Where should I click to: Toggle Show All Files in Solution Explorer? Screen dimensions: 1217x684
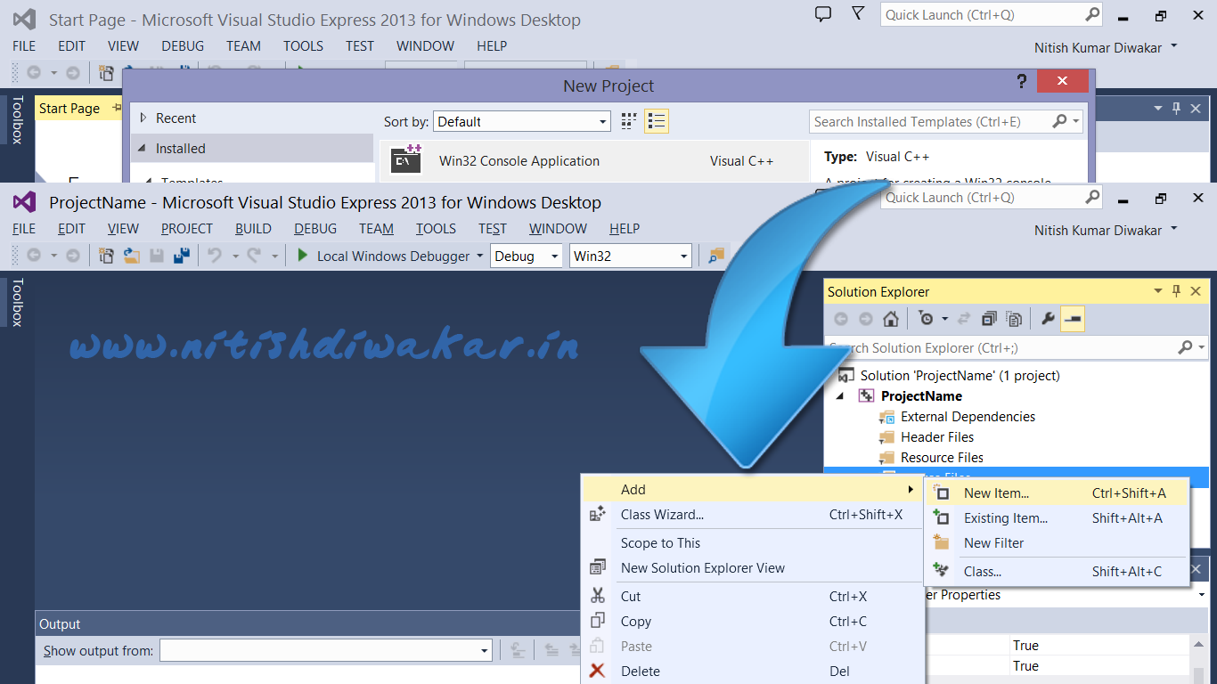[x=1014, y=319]
